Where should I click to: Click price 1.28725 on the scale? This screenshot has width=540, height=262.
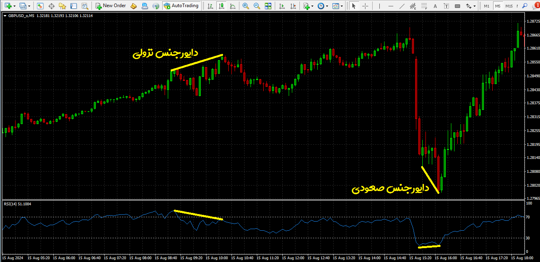click(533, 21)
